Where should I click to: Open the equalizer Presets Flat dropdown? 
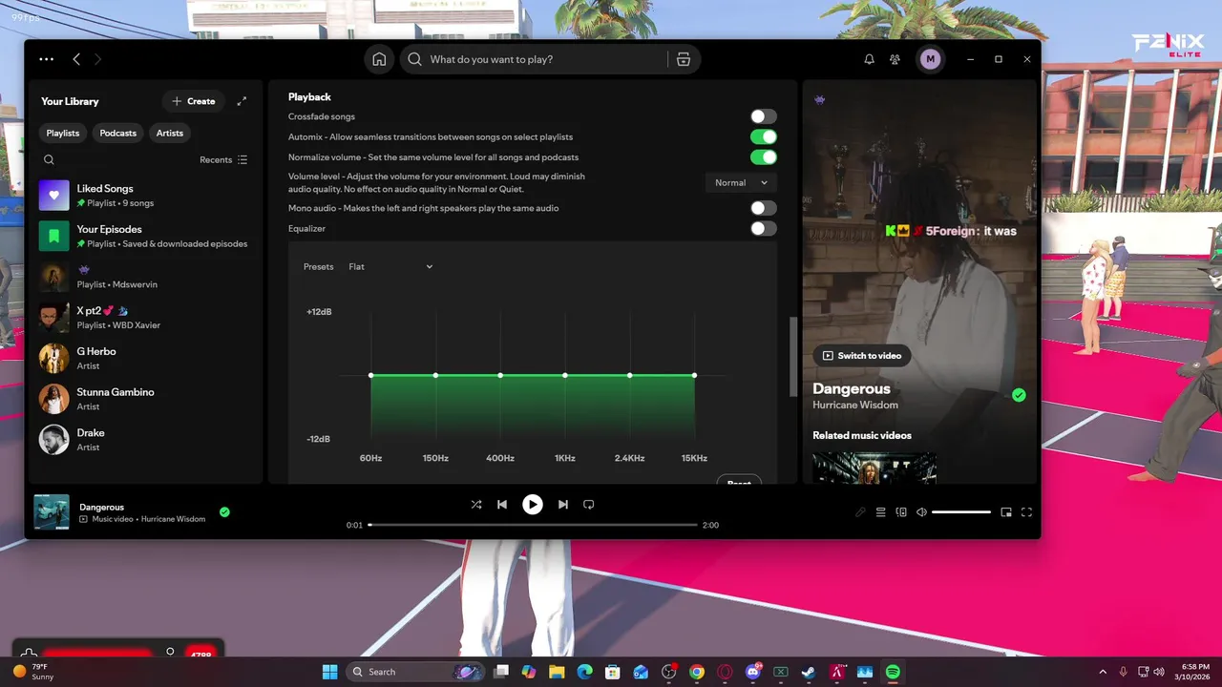[x=390, y=266]
